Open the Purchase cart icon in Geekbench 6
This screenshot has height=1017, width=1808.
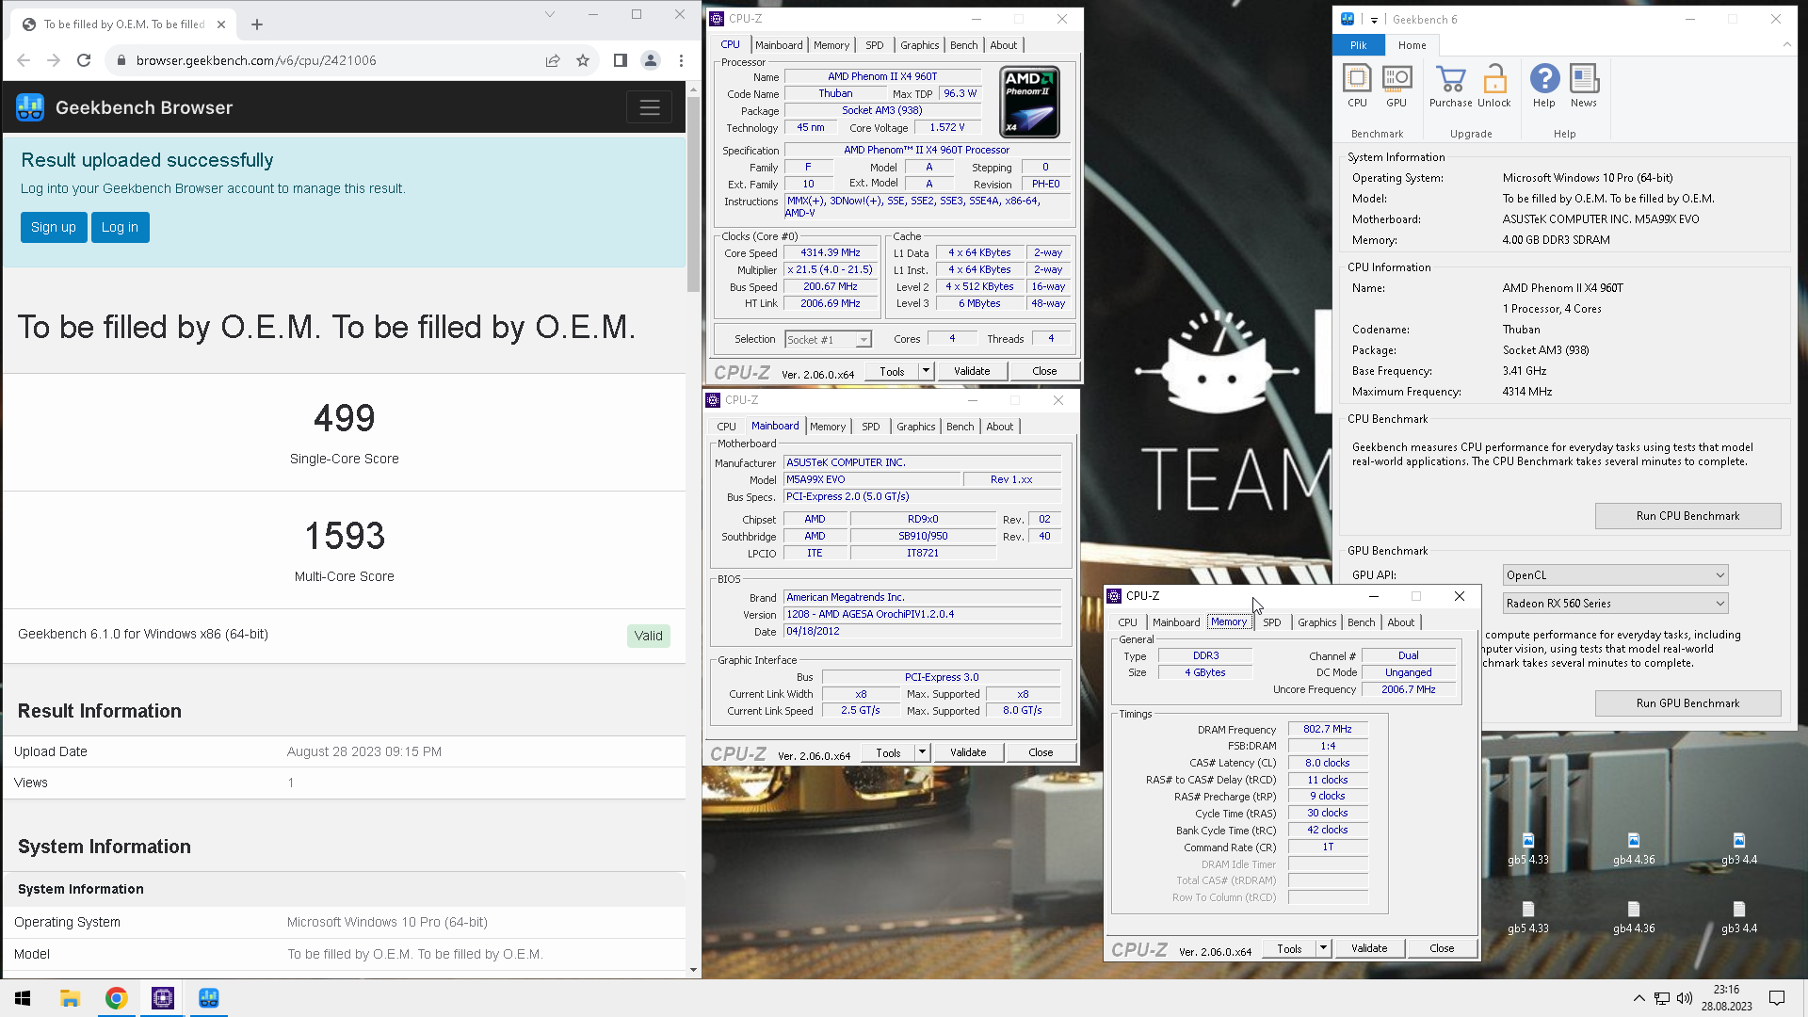point(1450,85)
